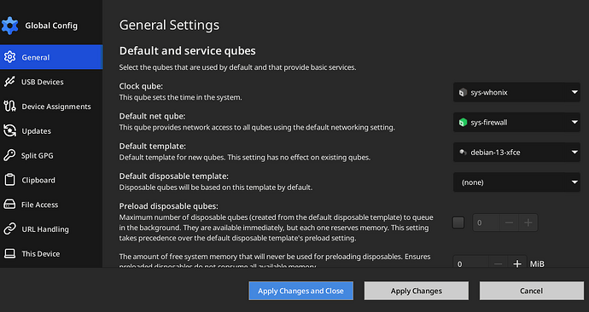This screenshot has width=589, height=312.
Task: Expand the Default disposable template (none) dropdown
Action: pos(516,182)
